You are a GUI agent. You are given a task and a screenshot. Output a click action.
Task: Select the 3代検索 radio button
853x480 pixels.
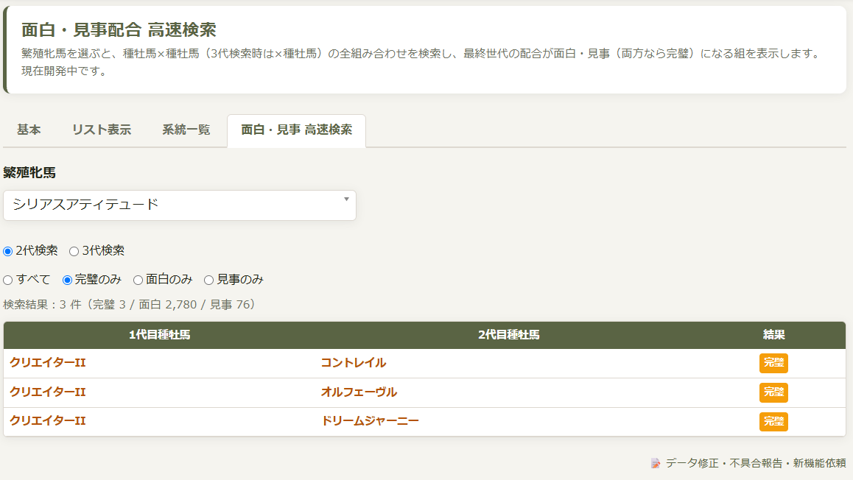(74, 251)
